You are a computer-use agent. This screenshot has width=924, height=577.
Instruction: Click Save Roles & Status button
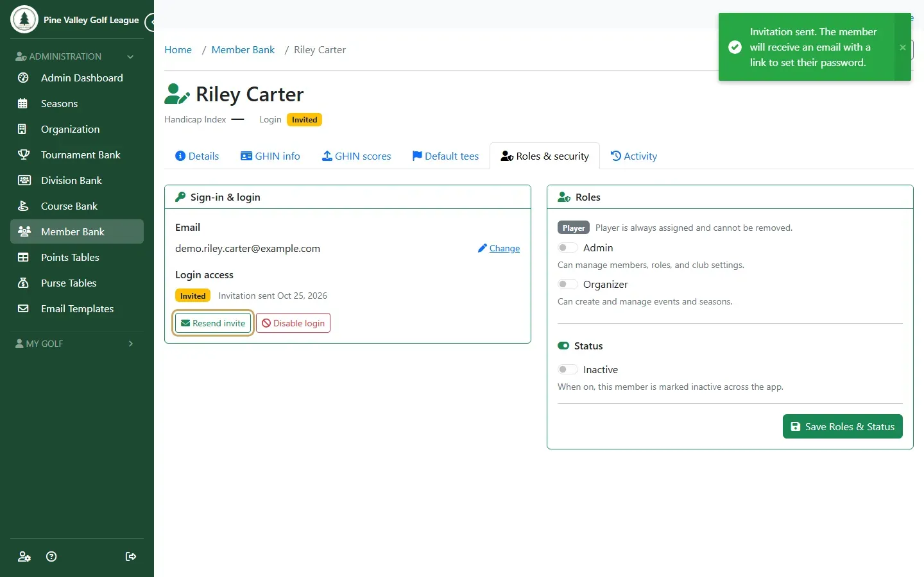pos(843,426)
